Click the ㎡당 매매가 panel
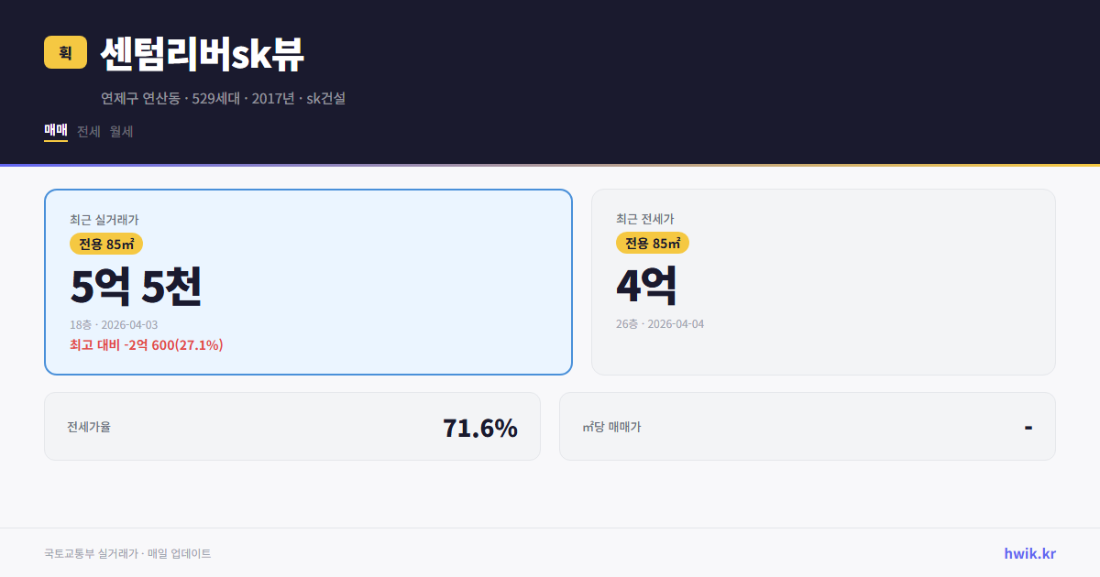Image resolution: width=1100 pixels, height=577 pixels. pos(807,426)
